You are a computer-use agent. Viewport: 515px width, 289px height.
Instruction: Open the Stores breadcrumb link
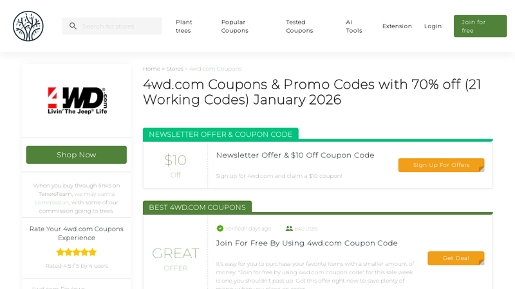[x=174, y=69]
